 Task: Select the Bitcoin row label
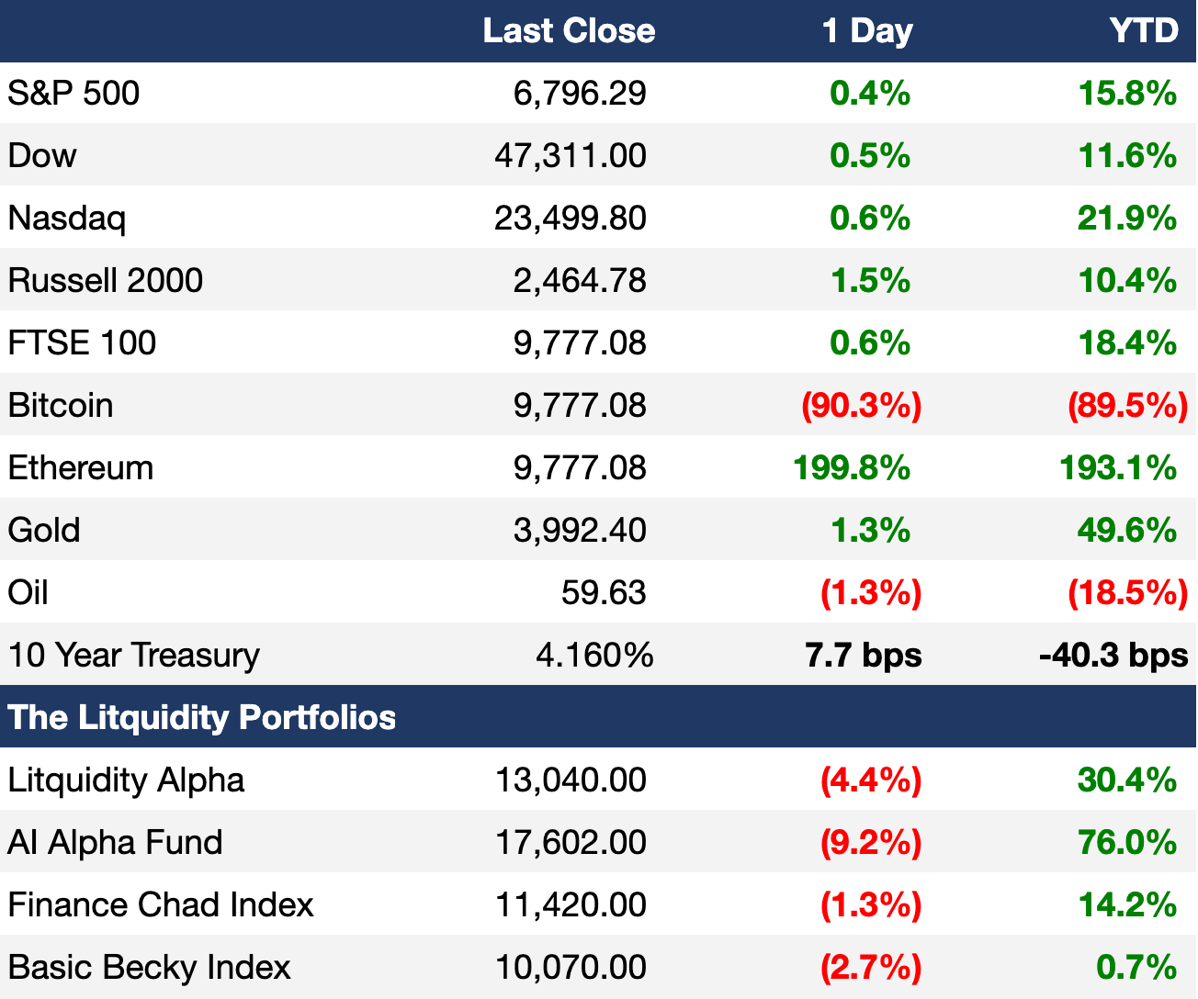pos(61,405)
